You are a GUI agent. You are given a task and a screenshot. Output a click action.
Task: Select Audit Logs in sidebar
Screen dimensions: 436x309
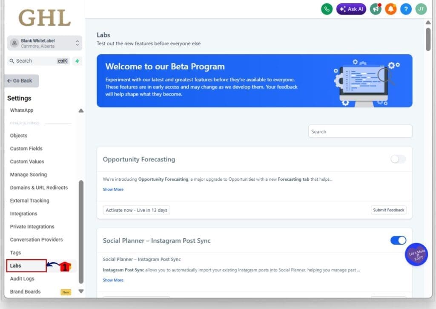click(x=22, y=279)
